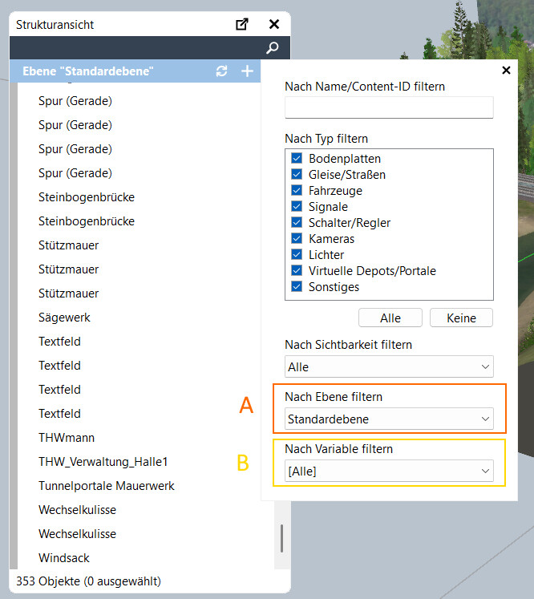Disable the Kameras checkbox
Image resolution: width=534 pixels, height=599 pixels.
(x=297, y=239)
